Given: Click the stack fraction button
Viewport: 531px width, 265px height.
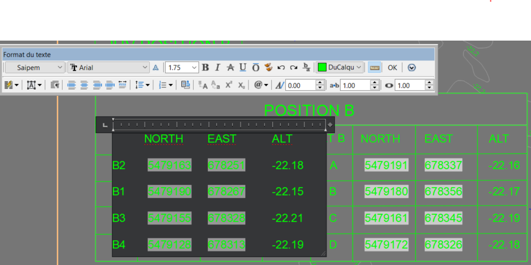Looking at the screenshot, I should (x=307, y=67).
